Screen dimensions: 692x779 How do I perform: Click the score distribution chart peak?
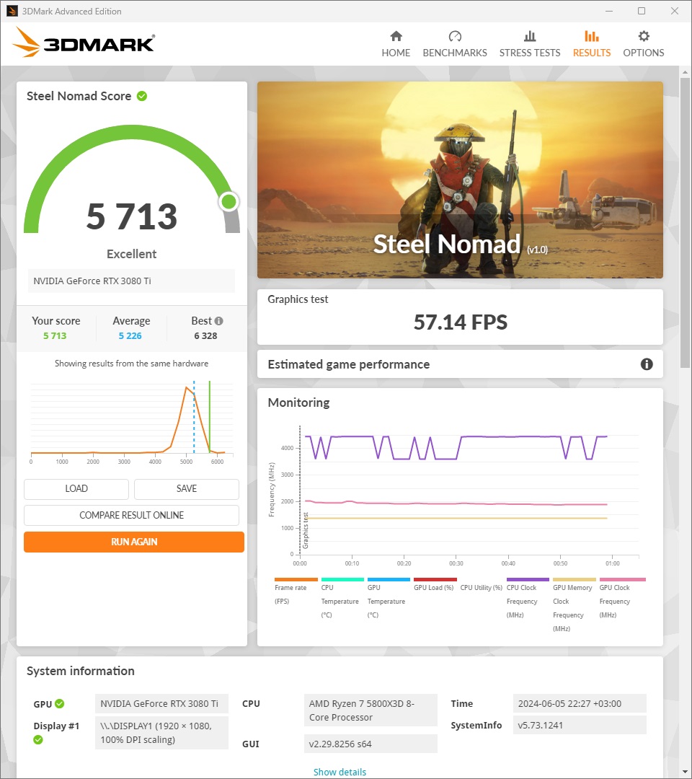187,387
